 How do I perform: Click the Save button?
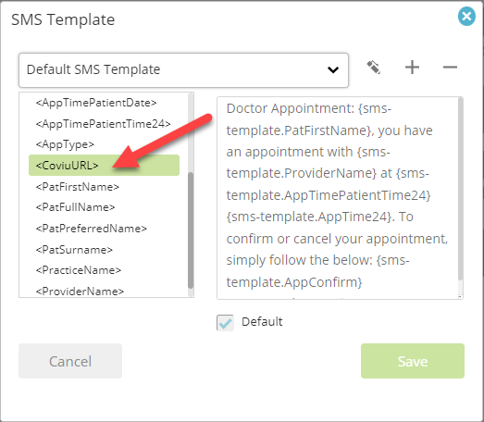coord(413,361)
